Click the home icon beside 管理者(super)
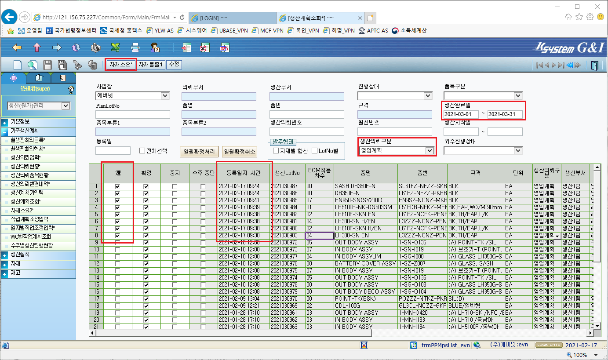Viewport: 608px width, 360px height. pos(71,89)
